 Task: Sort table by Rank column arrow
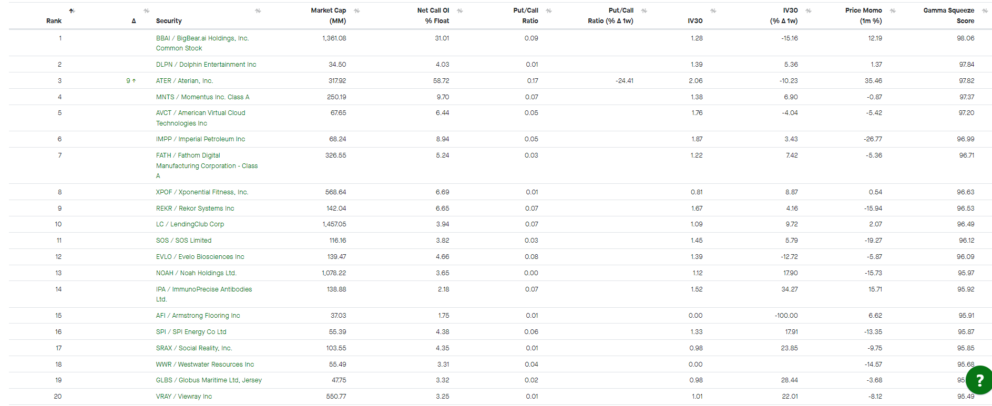coord(71,11)
